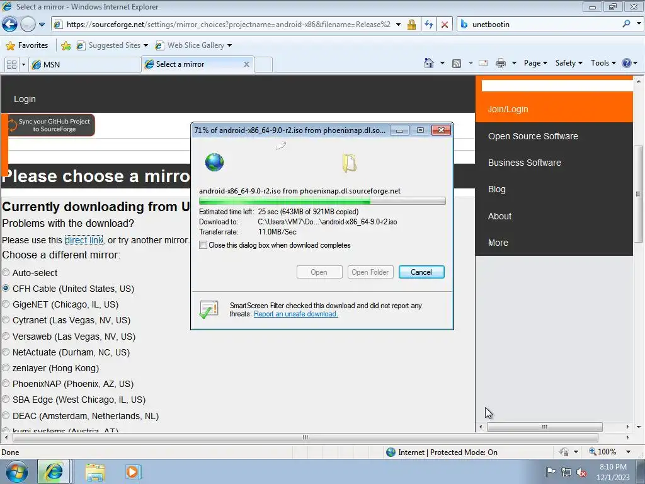
Task: Click Report an unsafe download link
Action: pos(296,314)
